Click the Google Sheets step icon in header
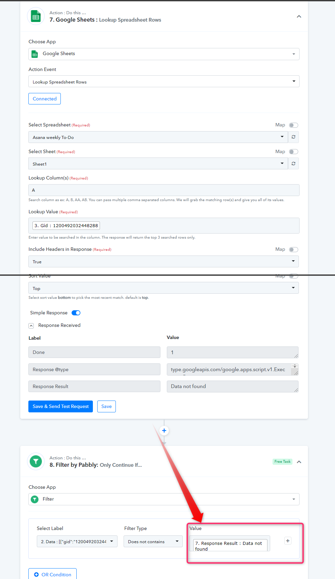 click(36, 16)
